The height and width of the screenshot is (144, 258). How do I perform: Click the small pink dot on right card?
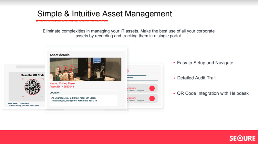point(128,71)
